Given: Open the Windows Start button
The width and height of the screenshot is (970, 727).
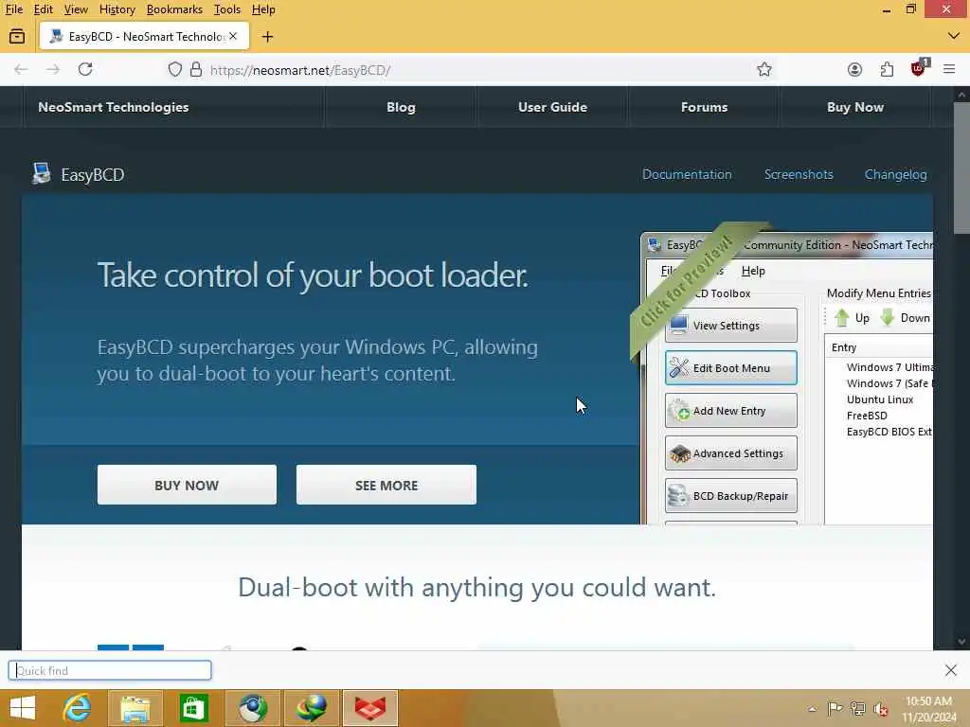Looking at the screenshot, I should [x=23, y=708].
